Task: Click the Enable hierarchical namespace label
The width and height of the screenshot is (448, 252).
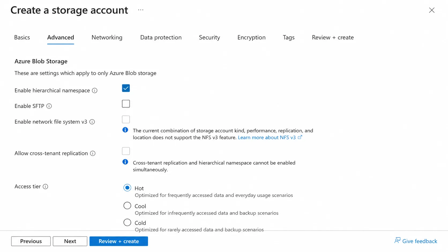Action: [52, 91]
